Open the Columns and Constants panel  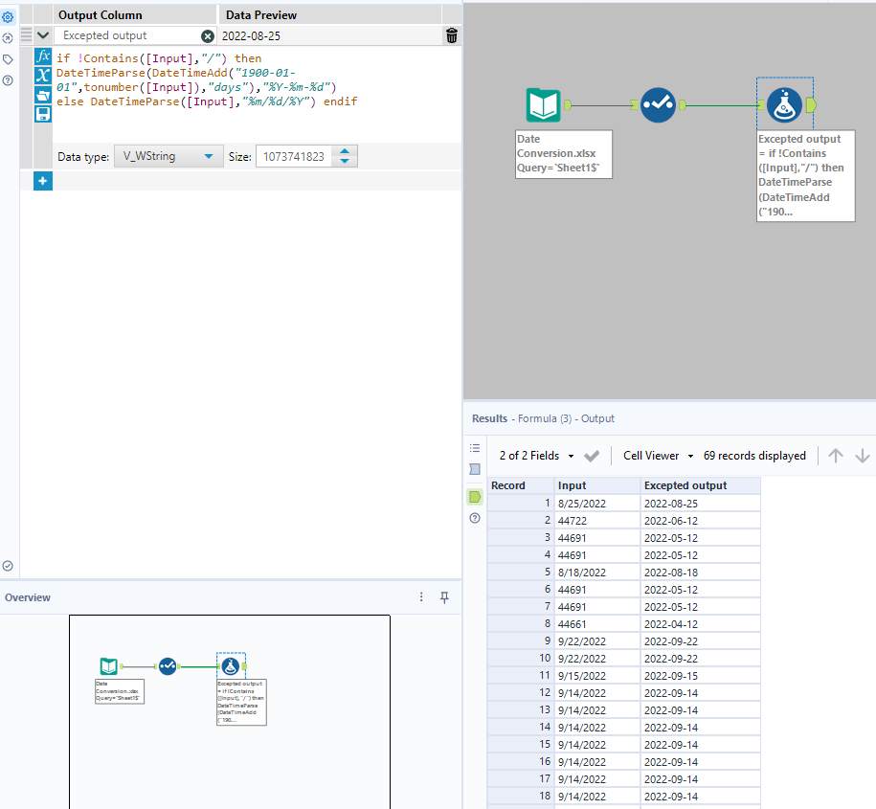(x=43, y=75)
